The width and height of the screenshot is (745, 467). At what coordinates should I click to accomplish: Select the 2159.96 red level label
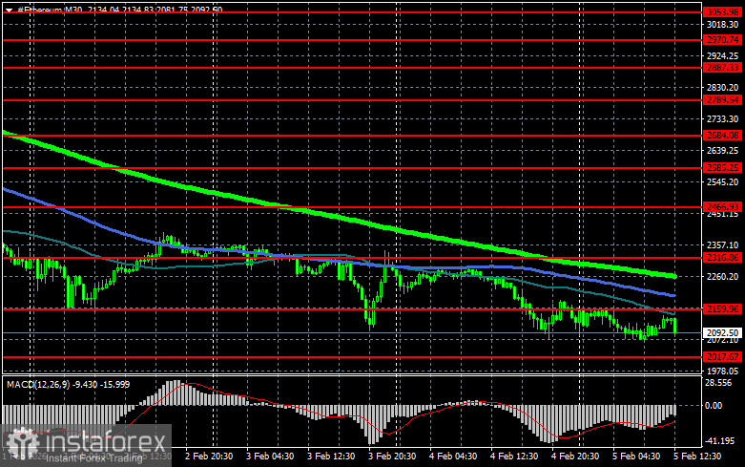[x=723, y=309]
